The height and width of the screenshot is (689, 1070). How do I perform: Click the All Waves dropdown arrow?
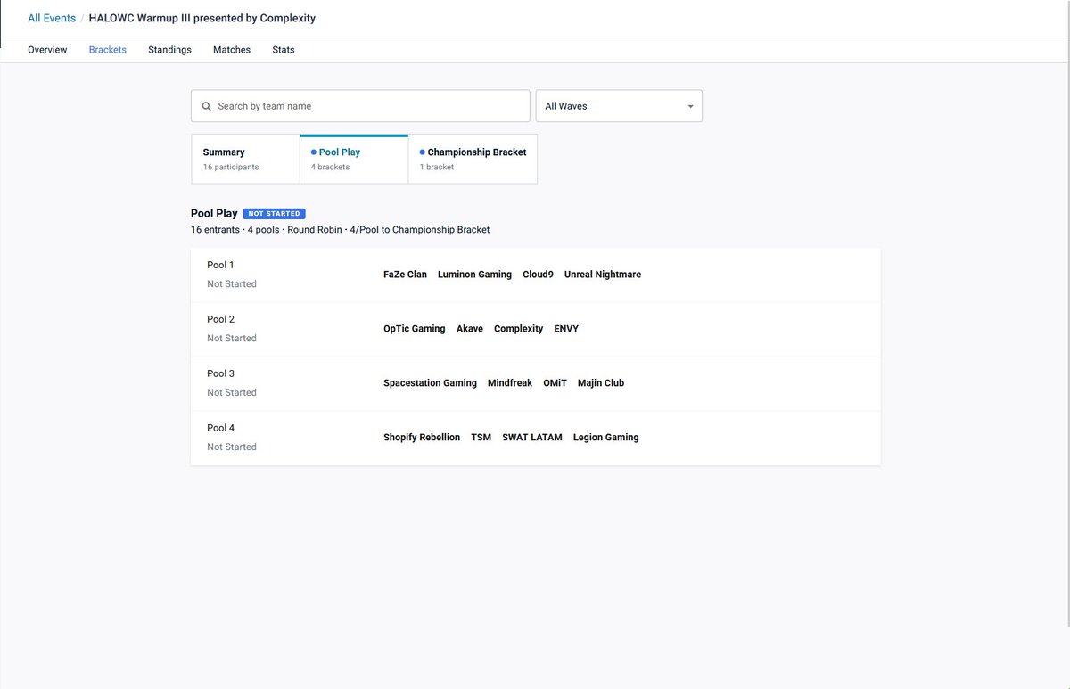(690, 107)
